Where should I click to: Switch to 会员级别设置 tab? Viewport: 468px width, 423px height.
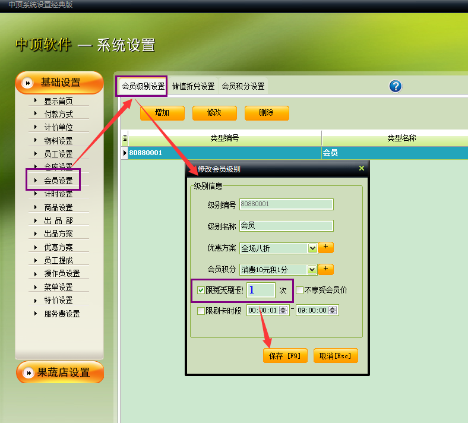(x=143, y=86)
